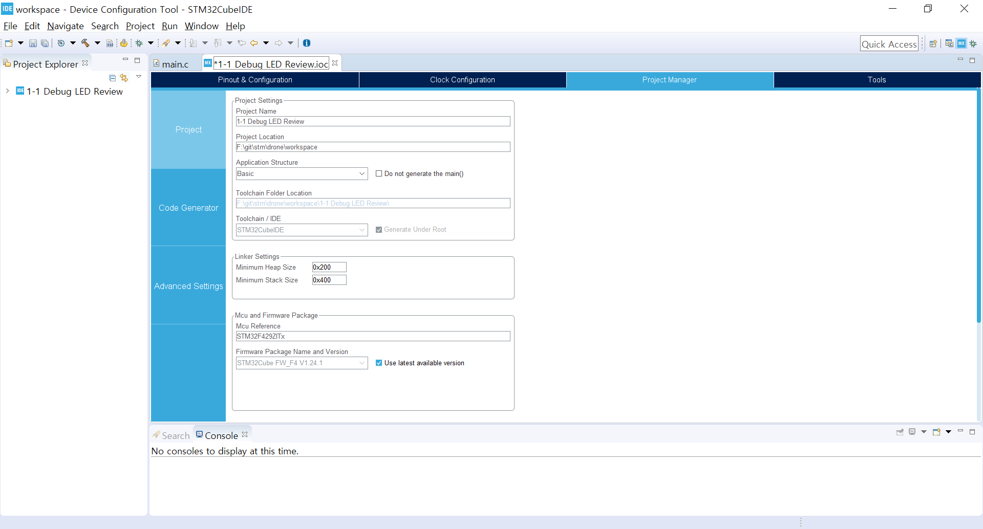Click Display Selected Console monitor icon

pos(912,432)
